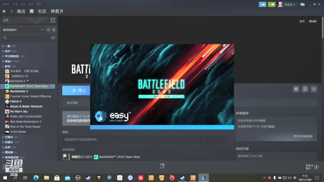
Task: Go forward with the right arrow
Action: pyautogui.click(x=11, y=11)
